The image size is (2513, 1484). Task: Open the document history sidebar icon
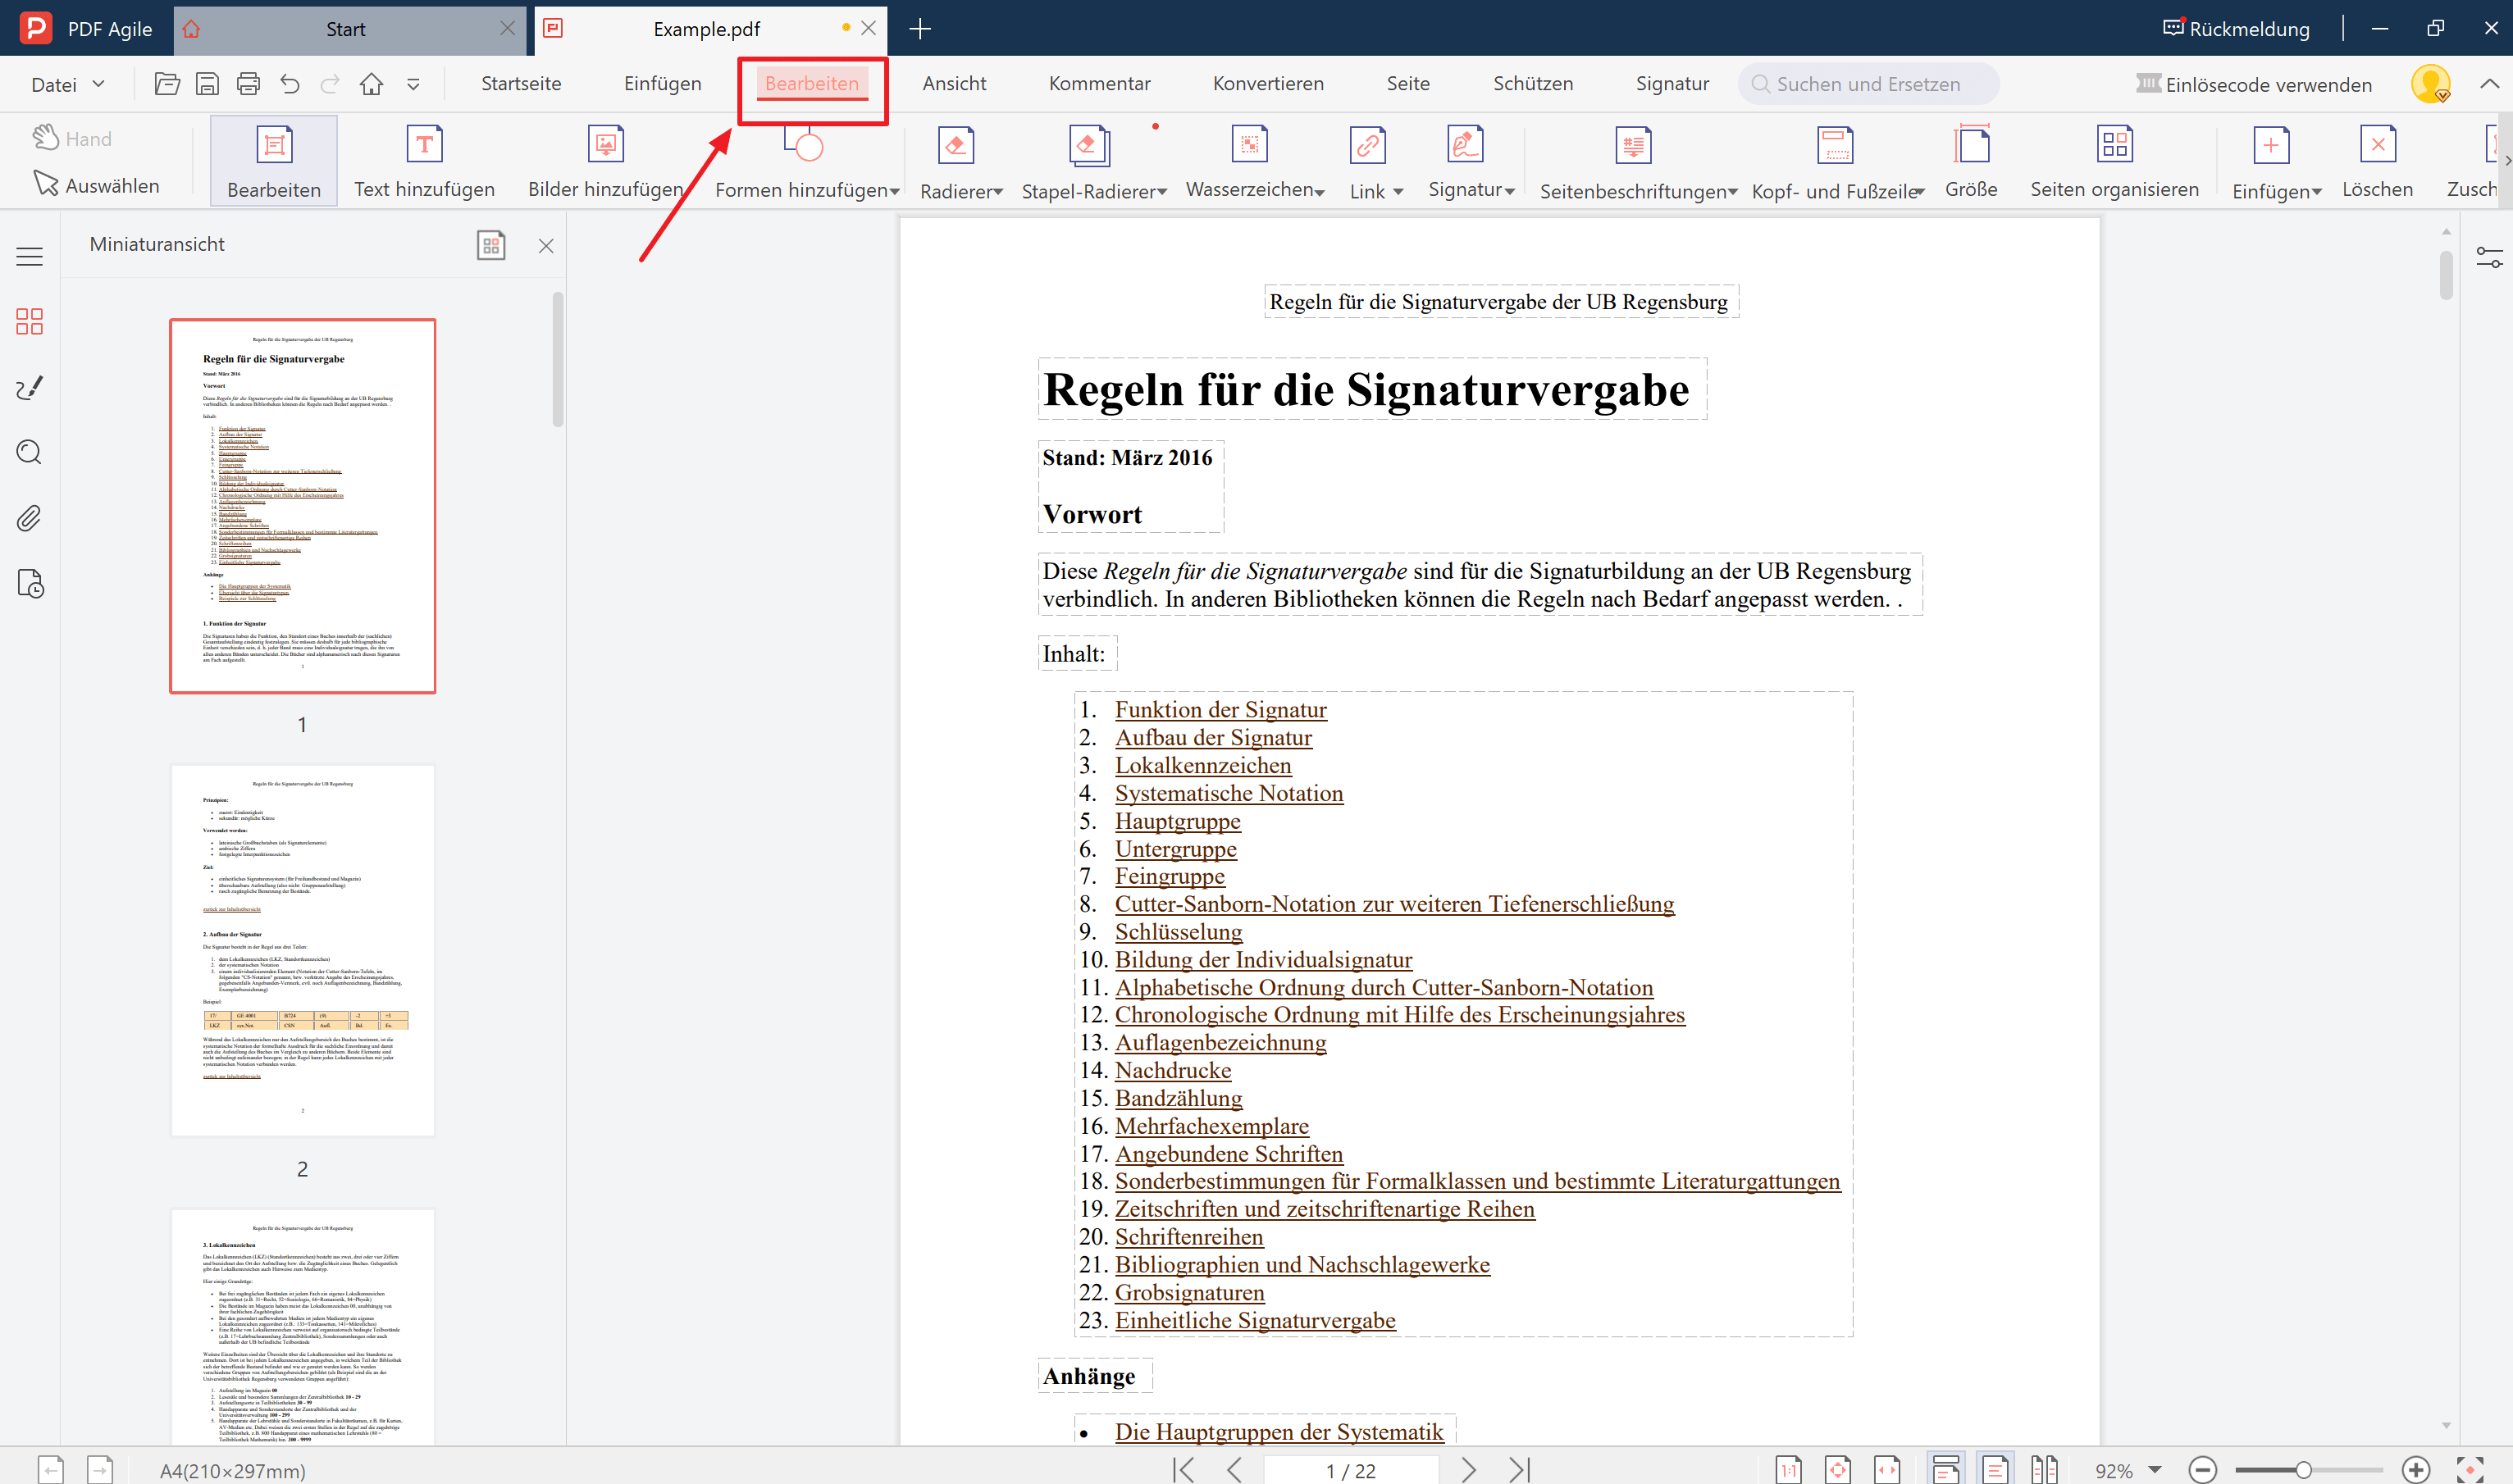pos(31,583)
